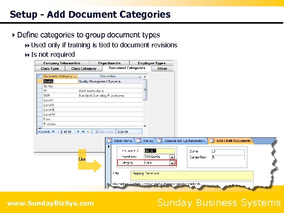
Task: Open Description column header dropdown arrow
Action: pyautogui.click(x=140, y=77)
